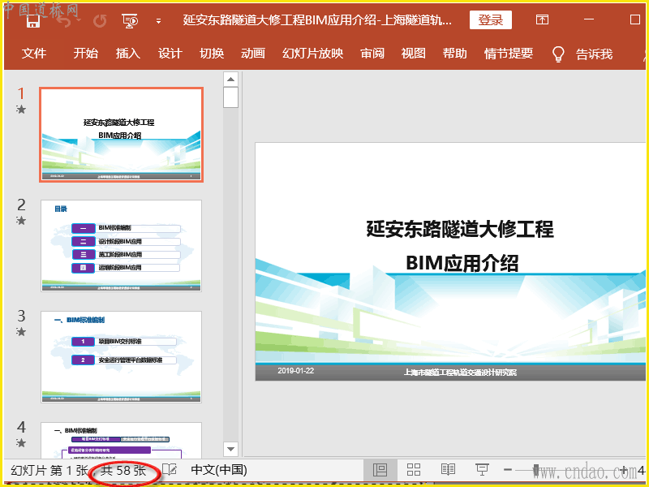Switch to Normal view in status bar
Viewport: 649px width, 487px height.
[x=380, y=470]
